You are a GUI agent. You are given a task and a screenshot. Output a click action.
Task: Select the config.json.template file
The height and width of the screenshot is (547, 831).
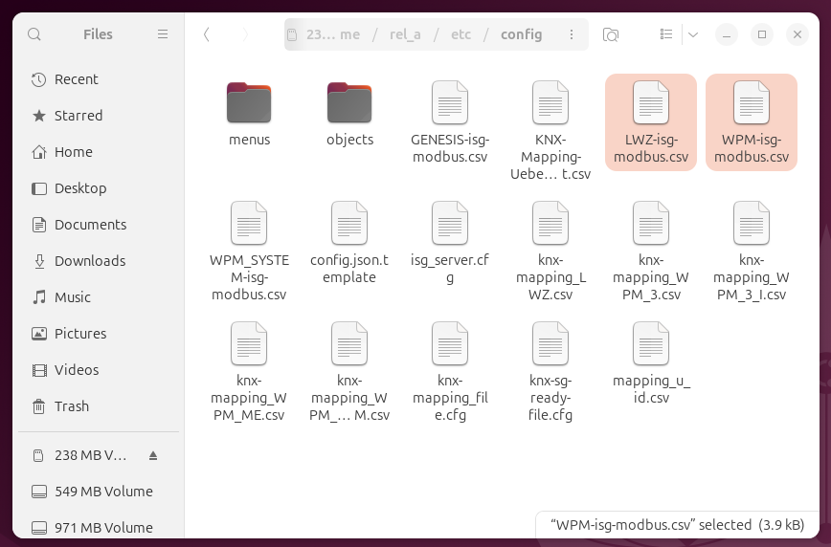tap(349, 243)
